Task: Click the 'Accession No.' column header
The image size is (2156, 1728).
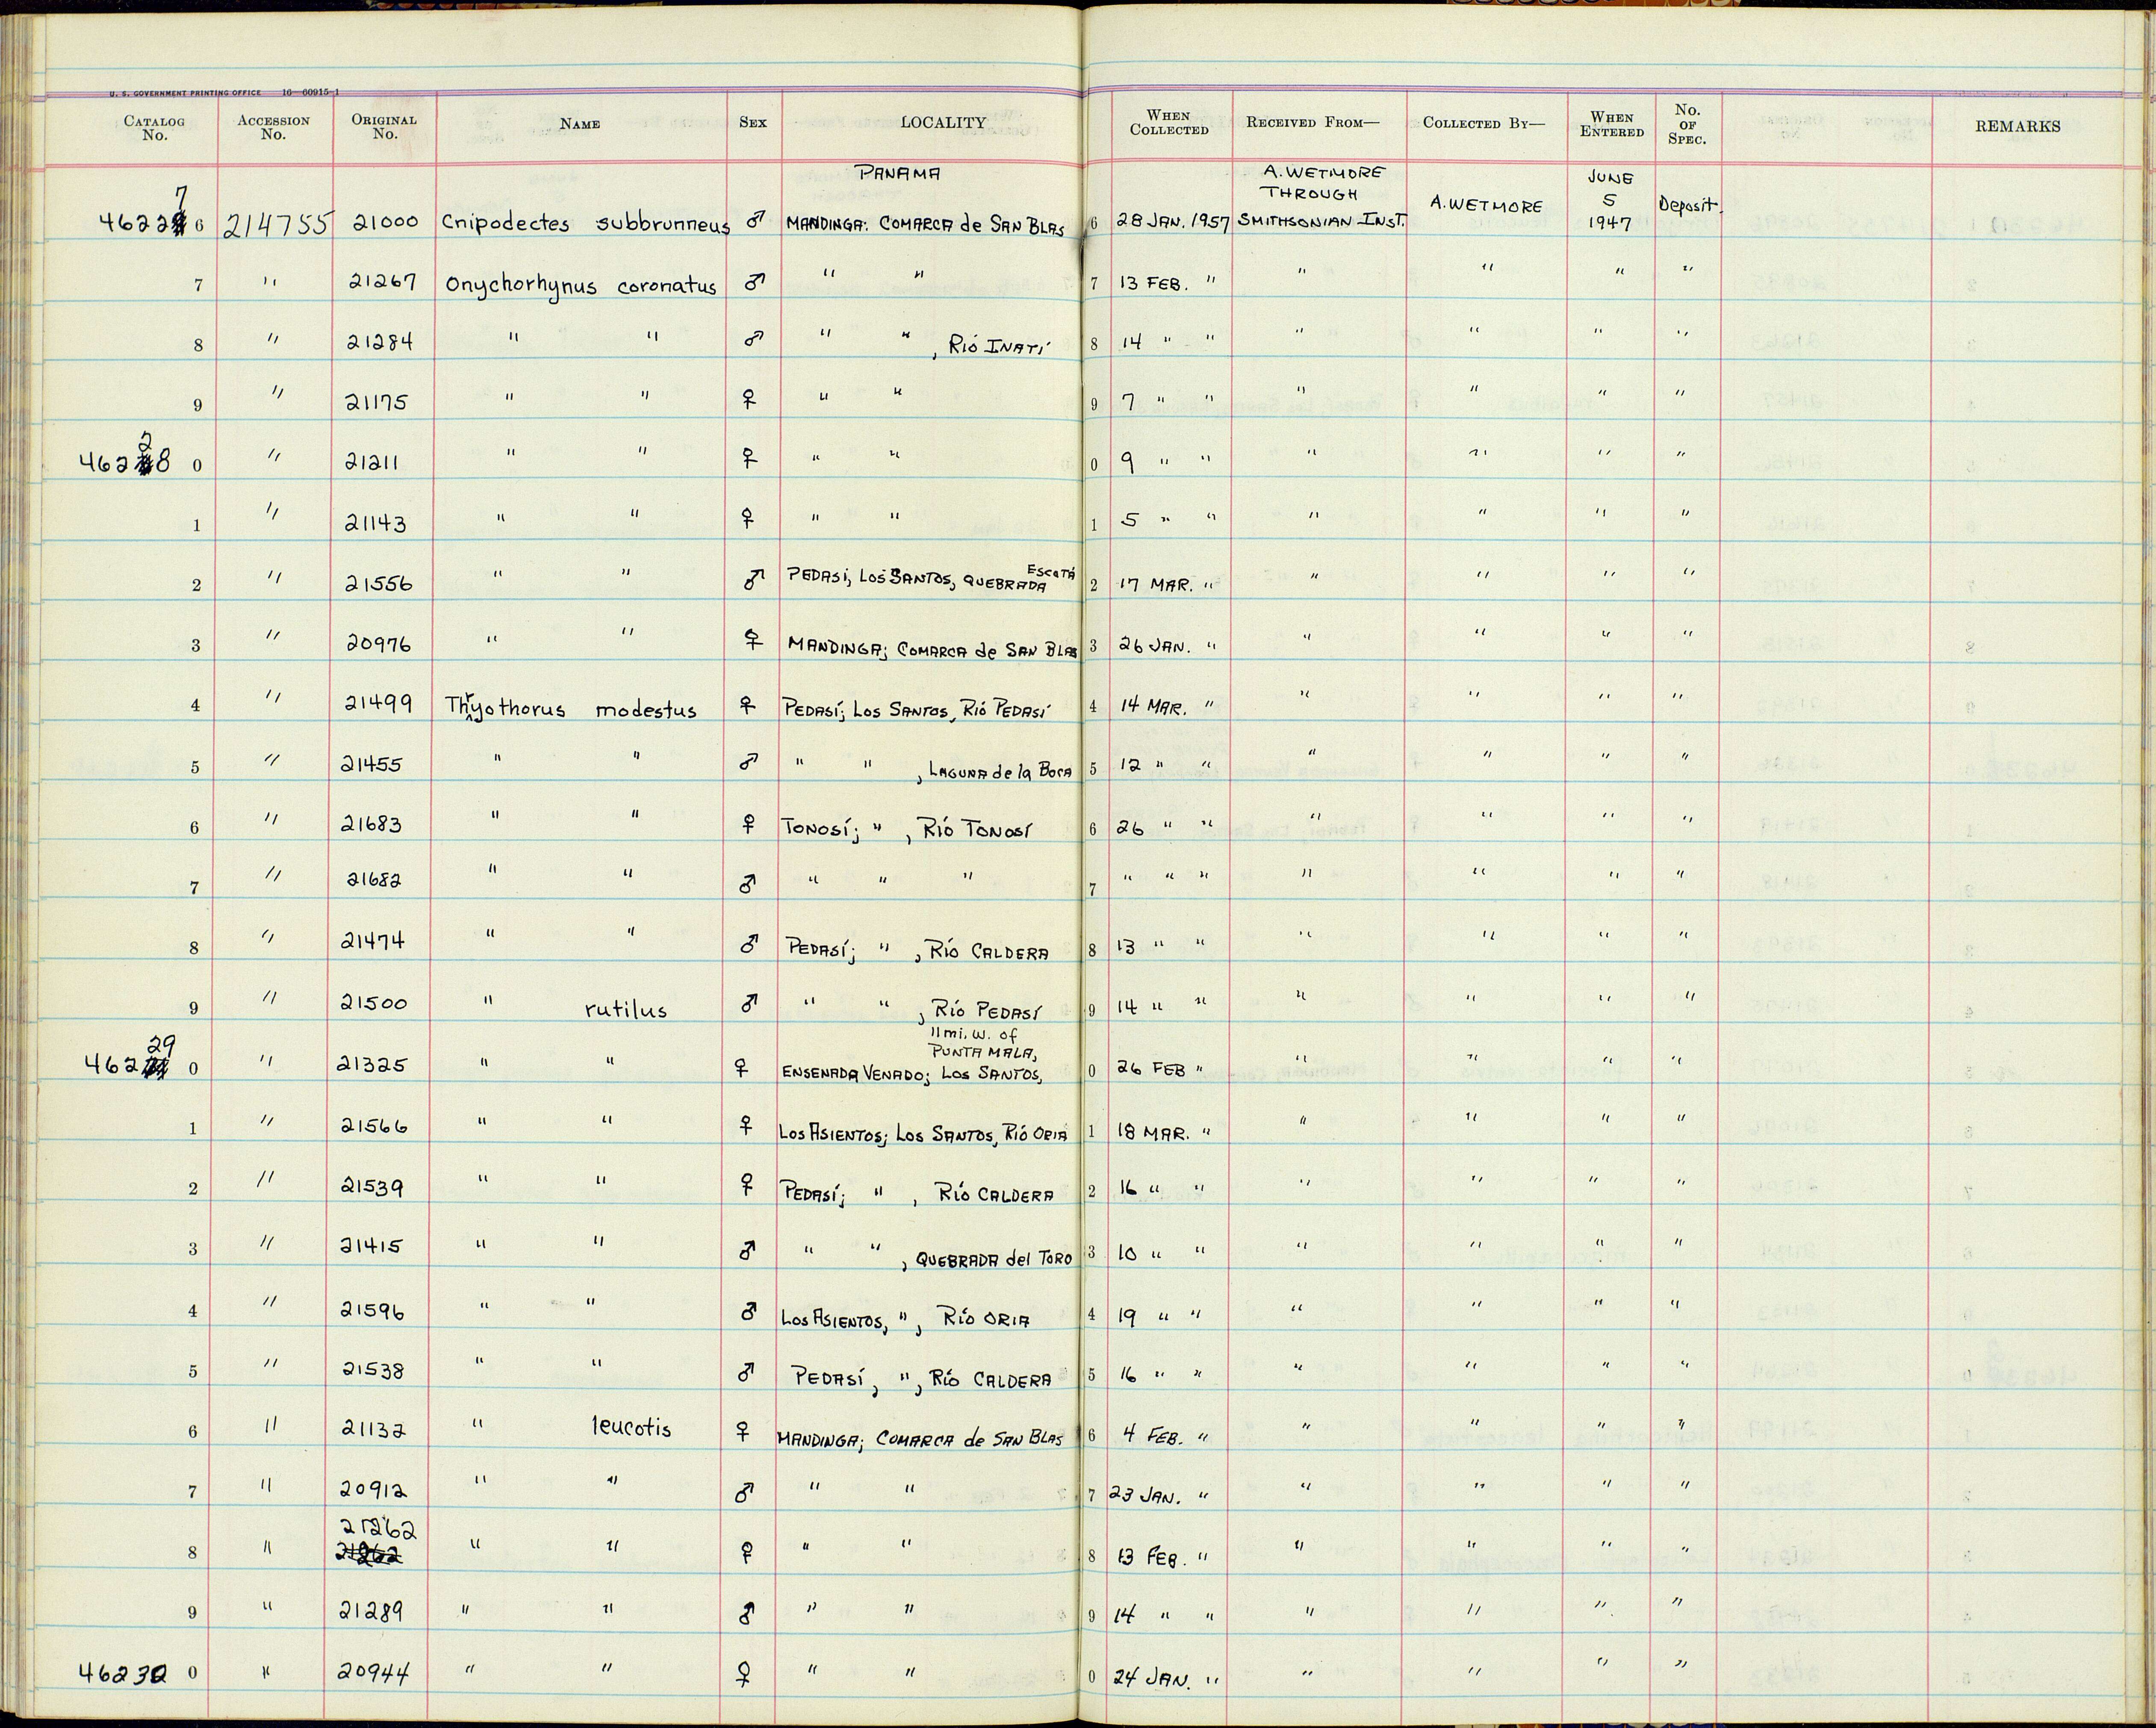Action: pos(273,127)
